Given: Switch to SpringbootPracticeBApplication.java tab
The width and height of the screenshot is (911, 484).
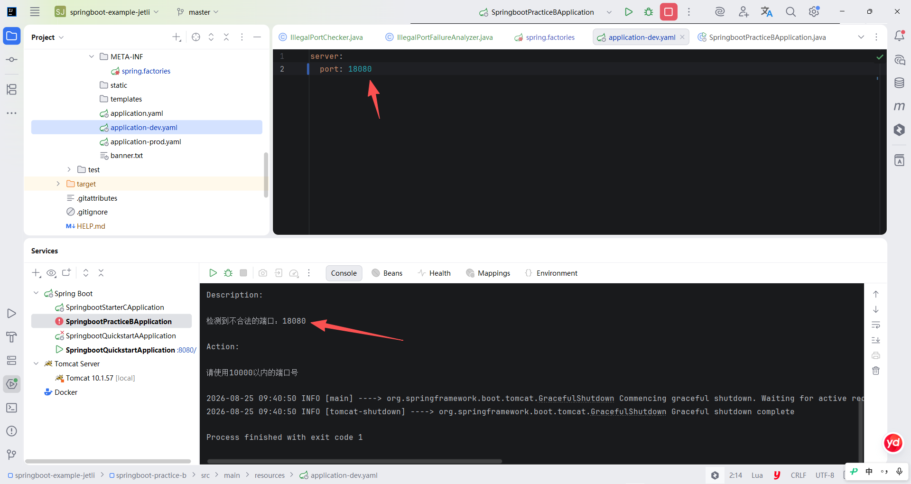Looking at the screenshot, I should coord(762,37).
